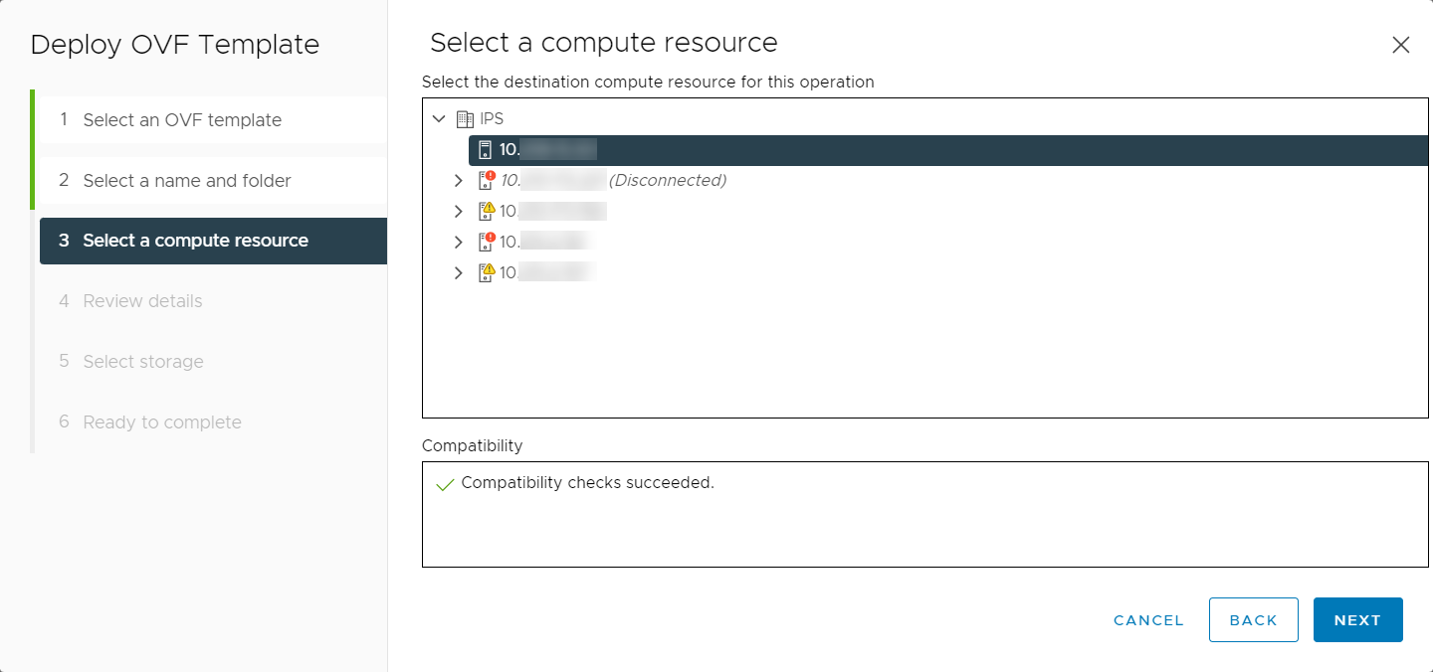Viewport: 1433px width, 672px height.
Task: Click red-alert icon of host not marked Disconnected
Action: pos(487,242)
